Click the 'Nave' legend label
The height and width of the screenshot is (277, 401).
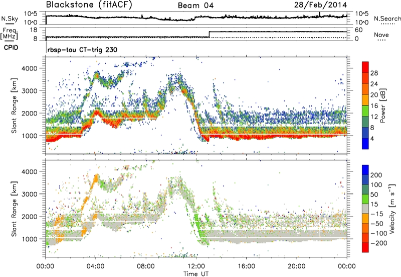[x=381, y=34]
